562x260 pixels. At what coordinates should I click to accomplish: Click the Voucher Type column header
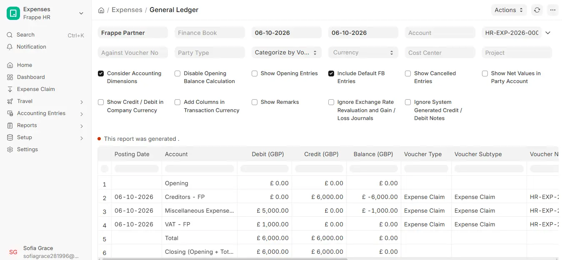point(423,154)
